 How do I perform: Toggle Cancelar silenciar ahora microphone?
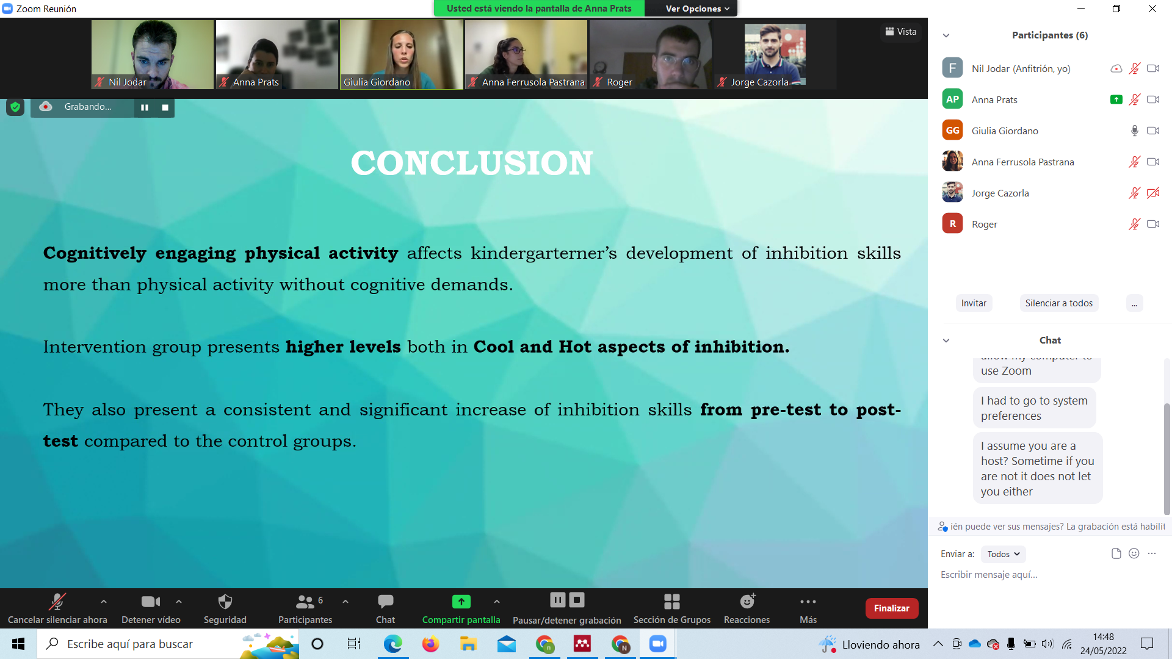coord(57,602)
